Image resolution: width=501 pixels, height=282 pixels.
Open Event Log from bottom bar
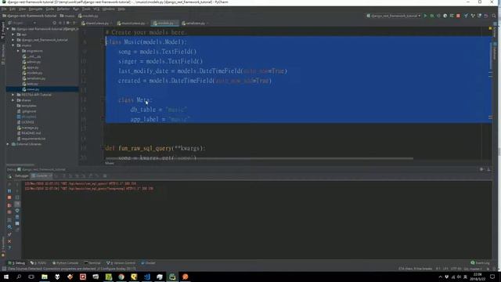click(x=480, y=263)
